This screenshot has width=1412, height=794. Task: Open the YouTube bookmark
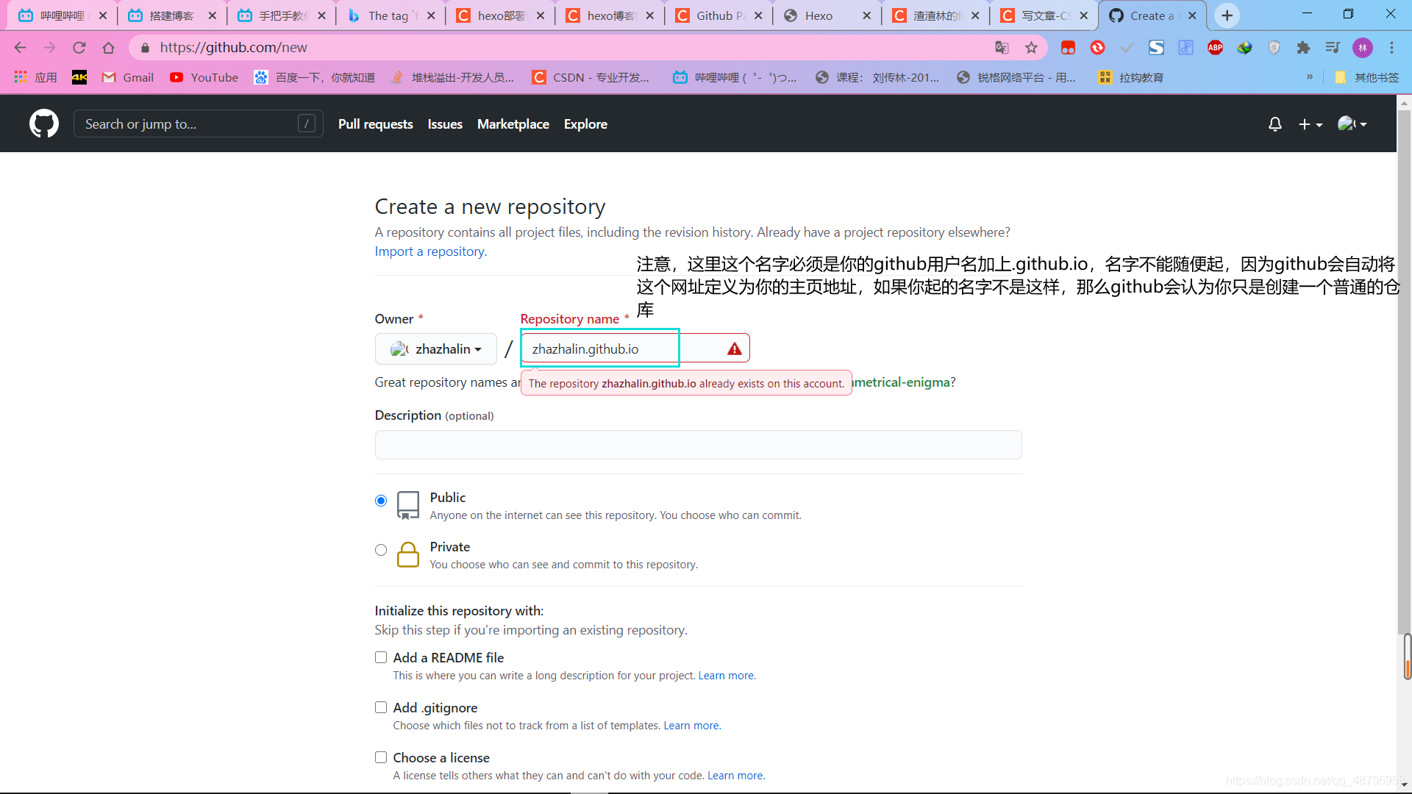point(204,77)
